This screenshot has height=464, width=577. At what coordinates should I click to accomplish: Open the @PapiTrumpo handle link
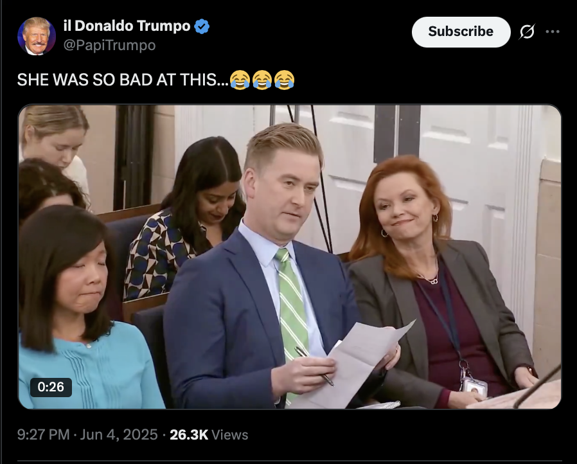[x=110, y=45]
